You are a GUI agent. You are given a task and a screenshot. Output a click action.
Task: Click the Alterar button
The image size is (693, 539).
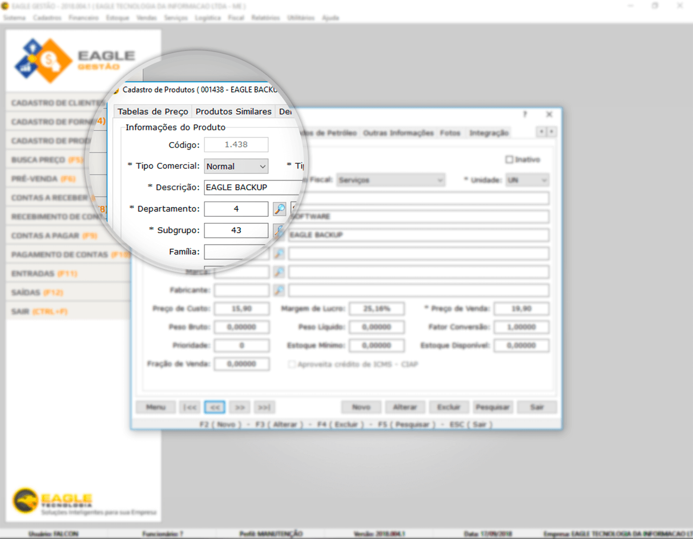[405, 407]
